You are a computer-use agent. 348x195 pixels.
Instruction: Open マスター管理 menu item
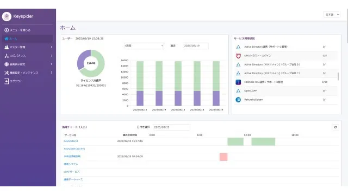[27, 47]
